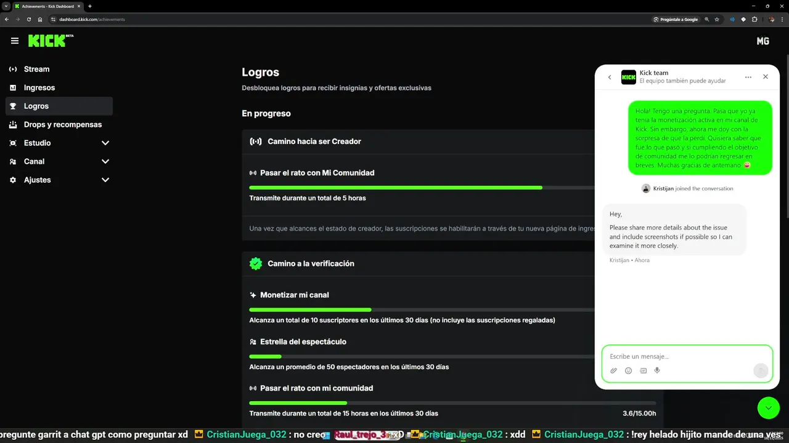This screenshot has height=443, width=789.
Task: Click the 3.6/15.00h progress value
Action: click(x=639, y=413)
